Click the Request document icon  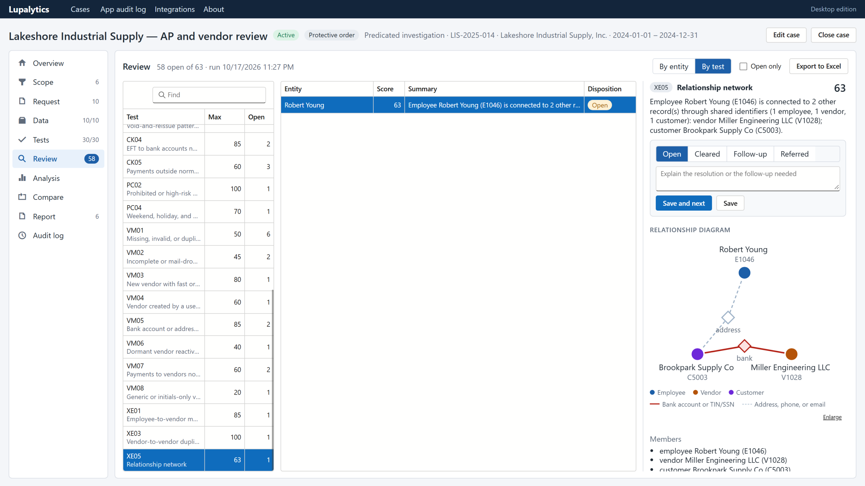22,101
